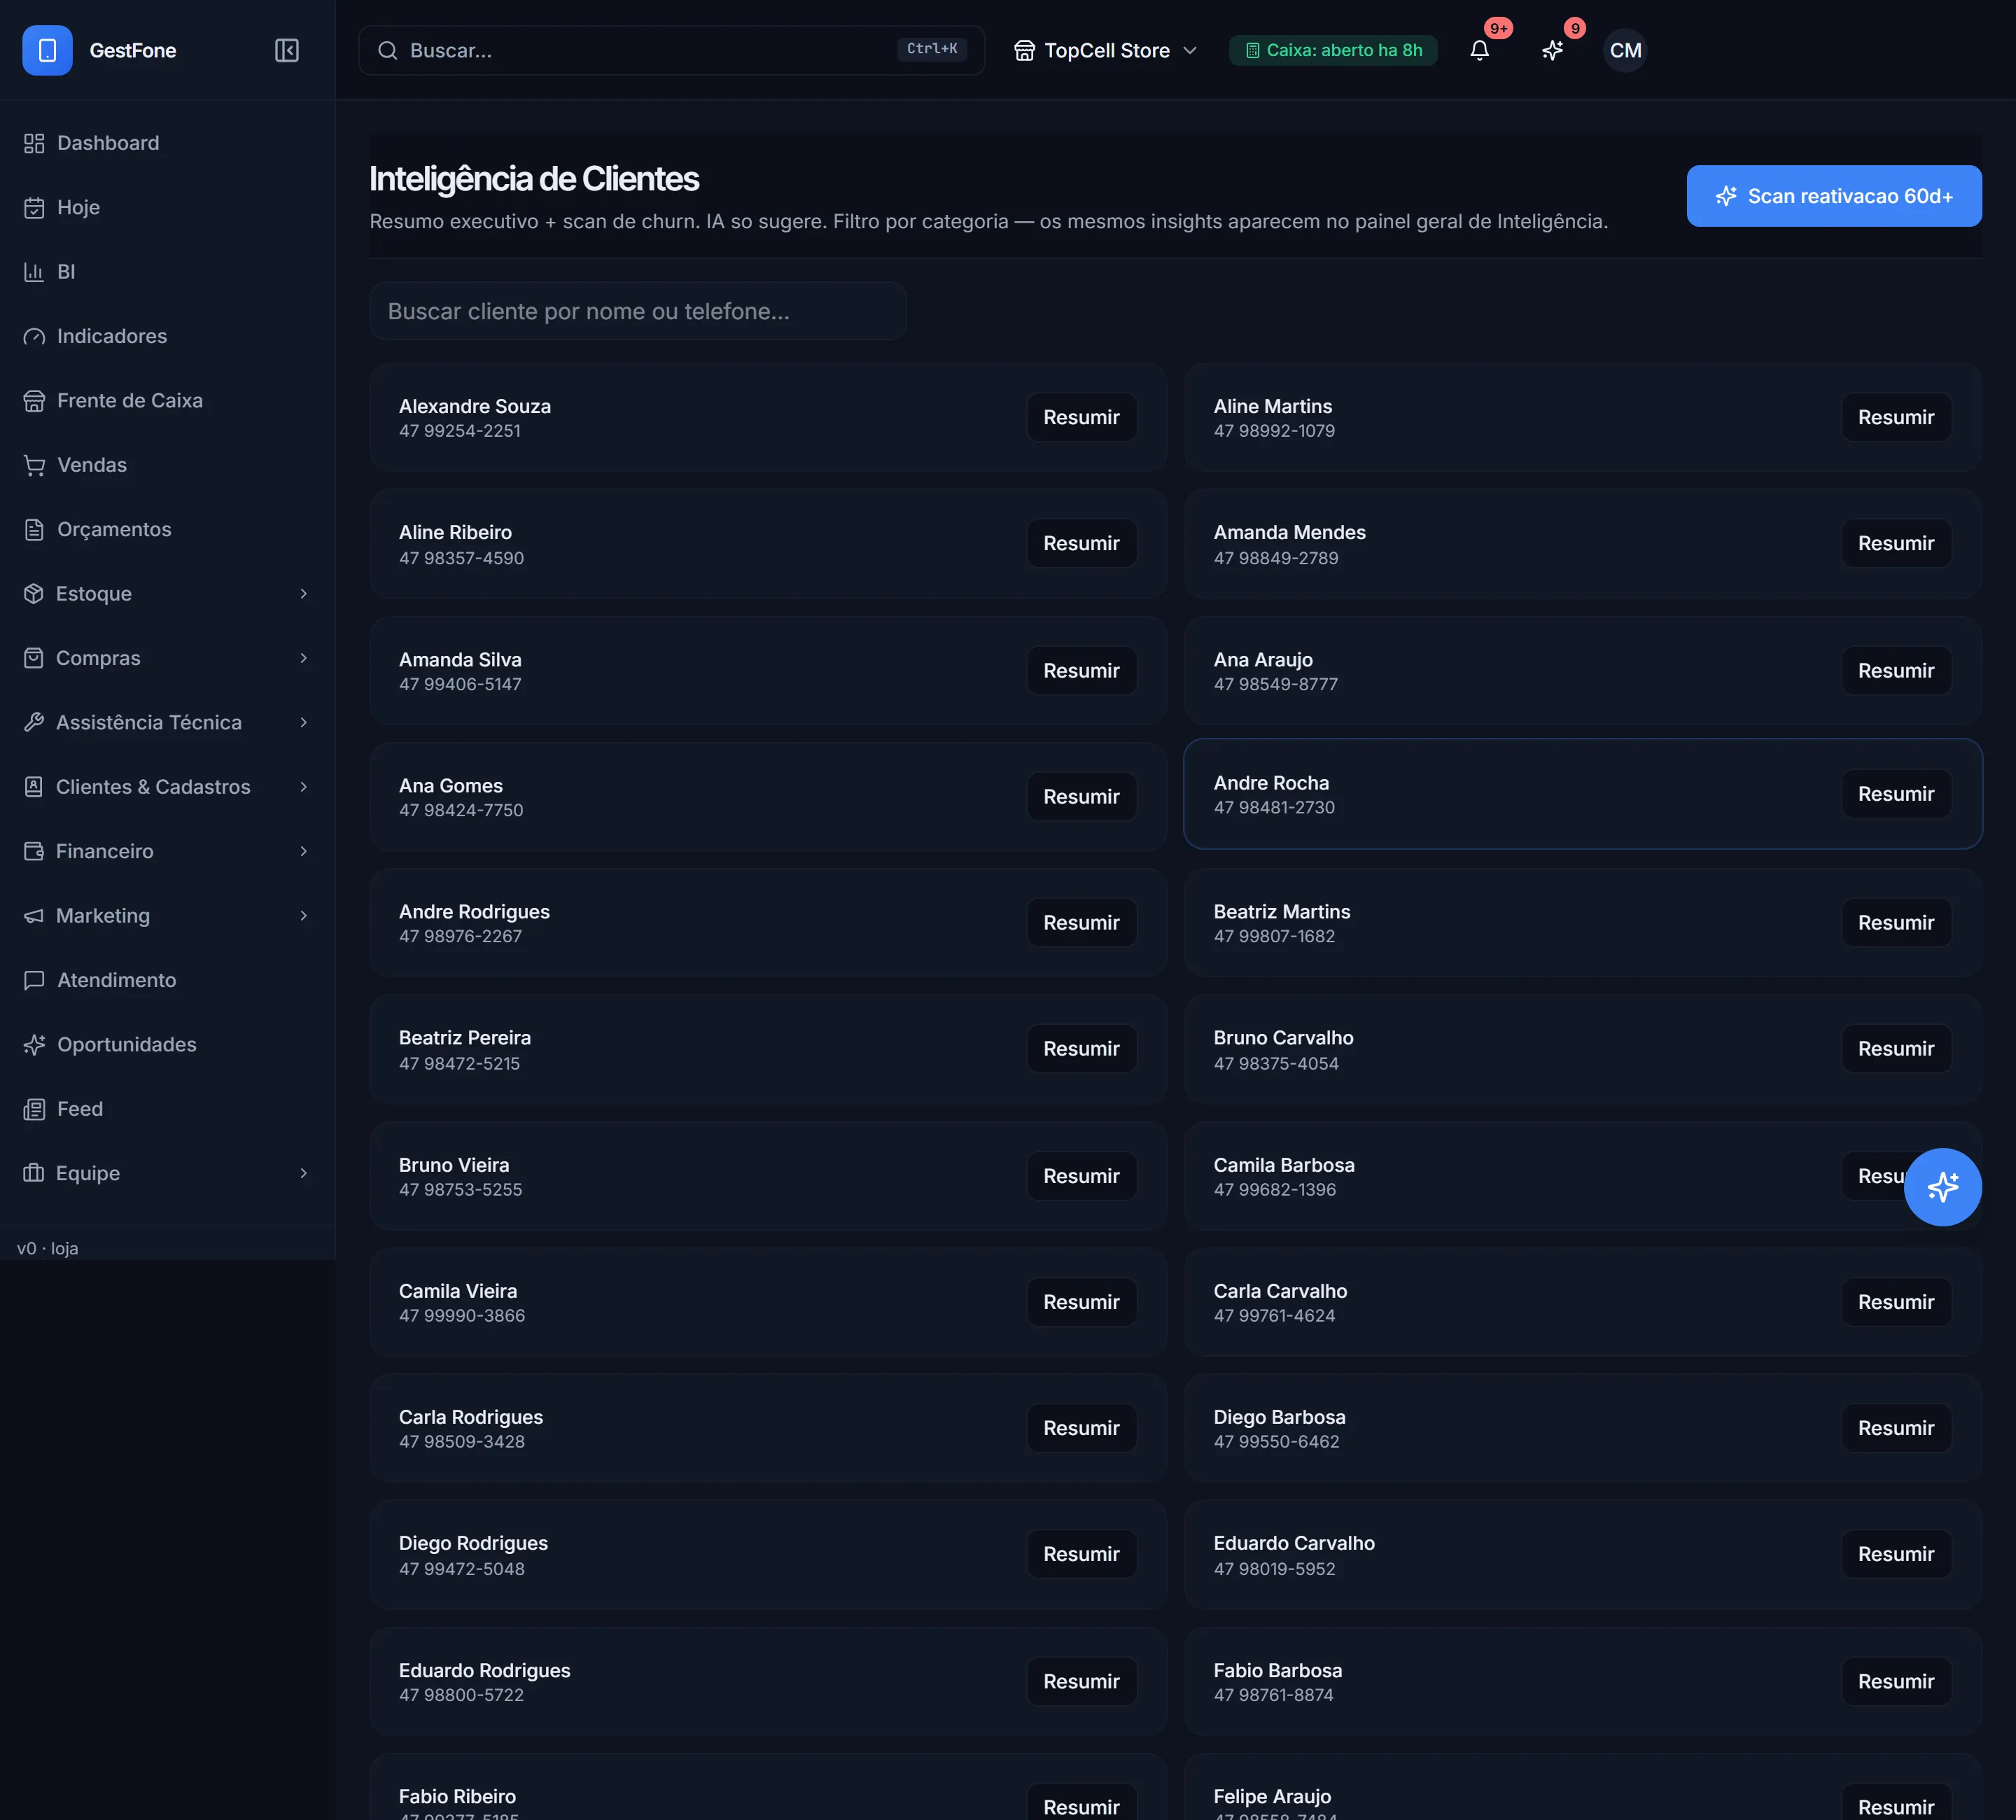This screenshot has width=2016, height=1820.
Task: Click the BI bar chart icon
Action: click(x=34, y=272)
